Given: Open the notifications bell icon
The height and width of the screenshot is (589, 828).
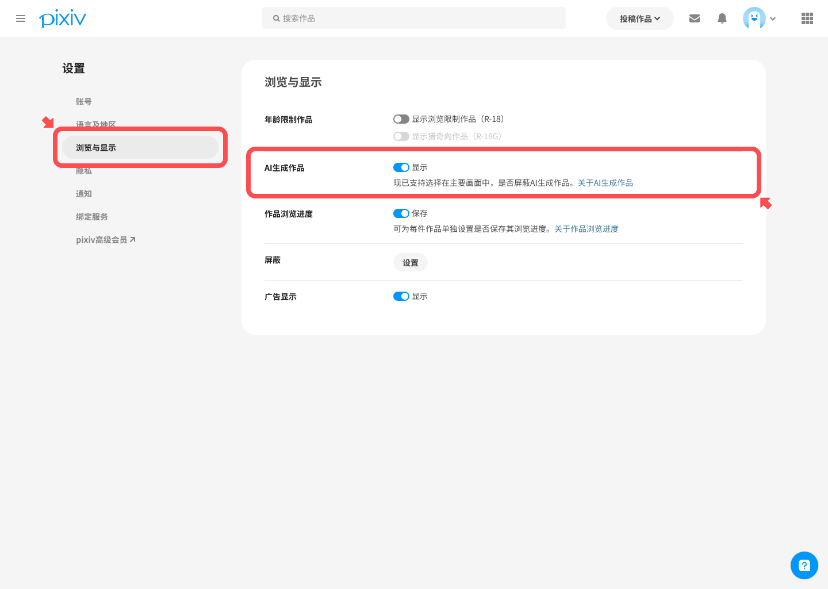Looking at the screenshot, I should coord(722,18).
